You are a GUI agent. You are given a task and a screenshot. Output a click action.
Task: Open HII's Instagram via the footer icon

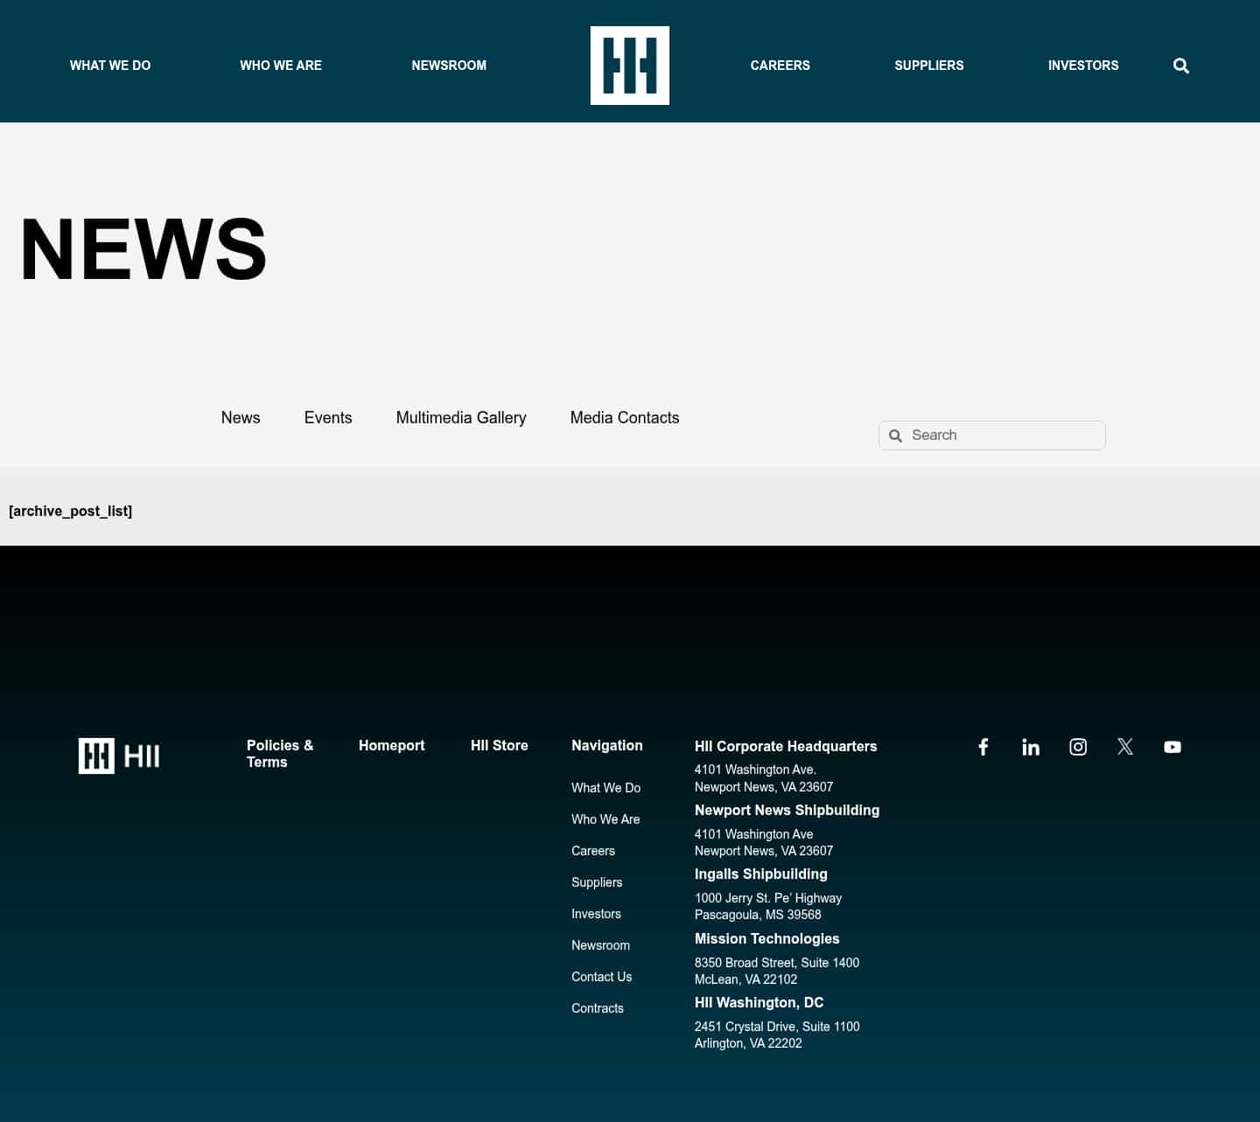[1077, 747]
